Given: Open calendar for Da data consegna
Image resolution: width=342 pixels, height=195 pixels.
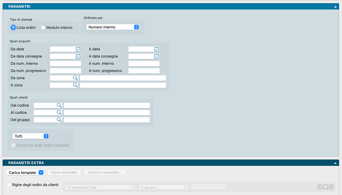Looking at the screenshot, I should (78, 57).
